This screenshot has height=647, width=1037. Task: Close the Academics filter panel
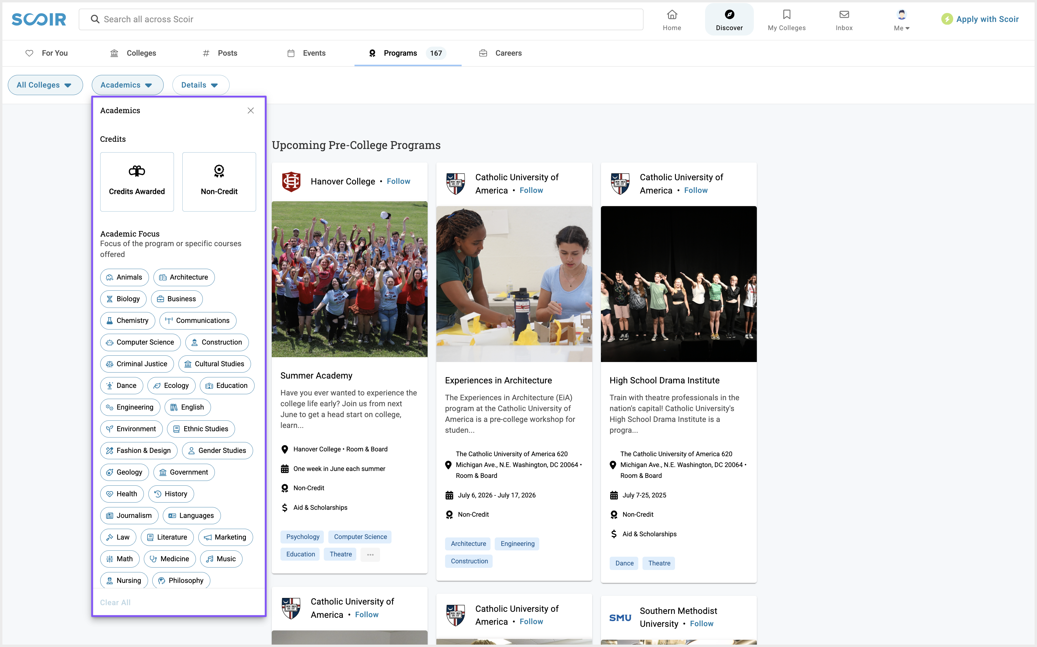point(251,111)
